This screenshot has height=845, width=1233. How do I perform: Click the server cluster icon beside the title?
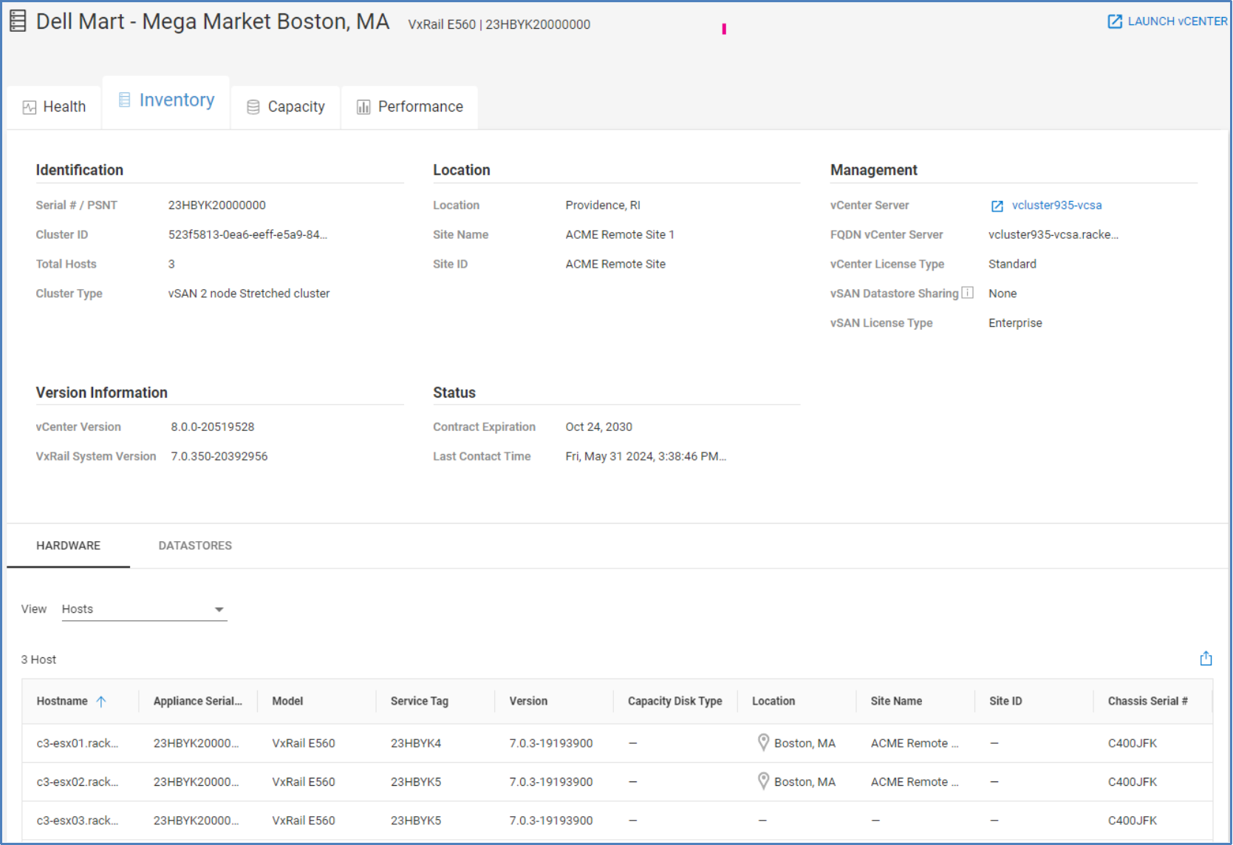pyautogui.click(x=18, y=21)
